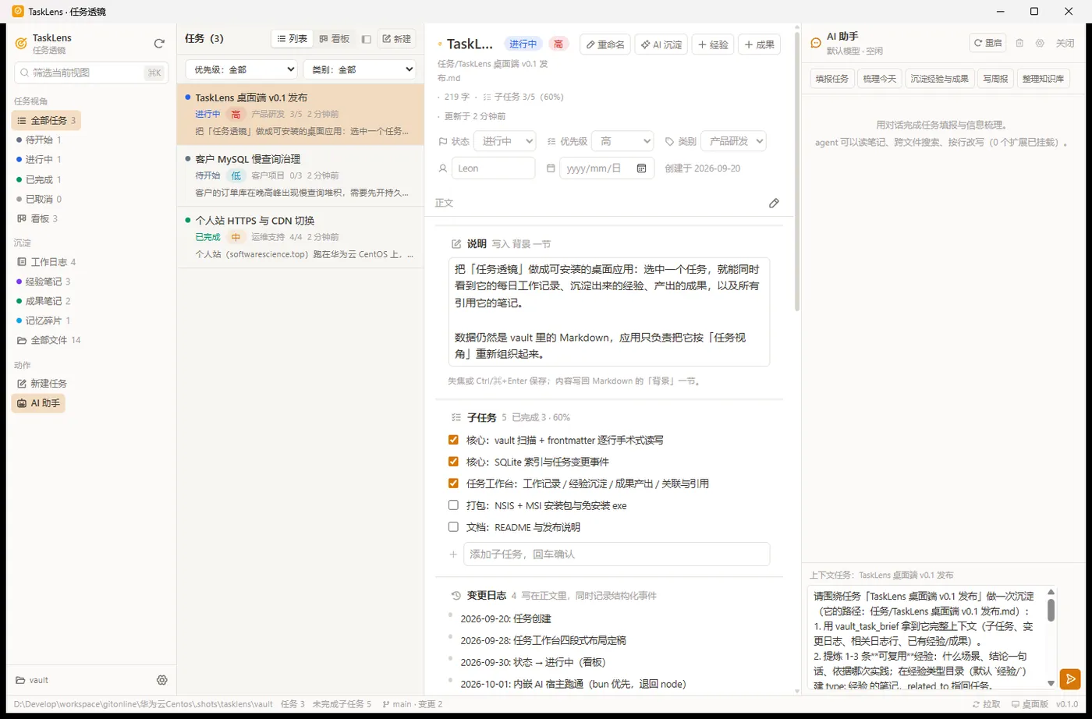
Task: Click the 写周报 quick prompt
Action: [994, 79]
